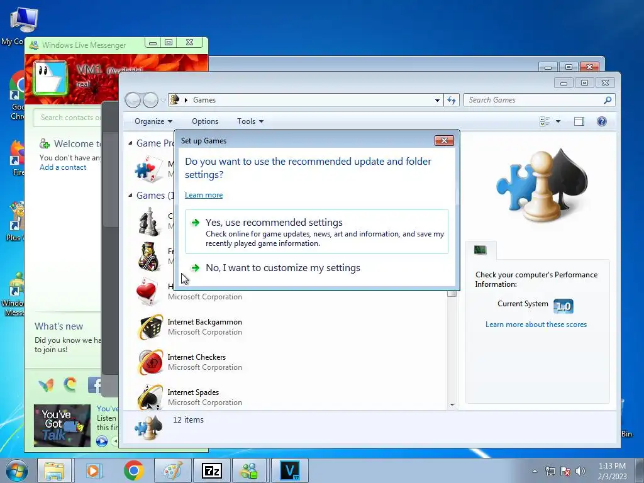Click the network tray icon
This screenshot has height=483, width=644.
tap(550, 471)
